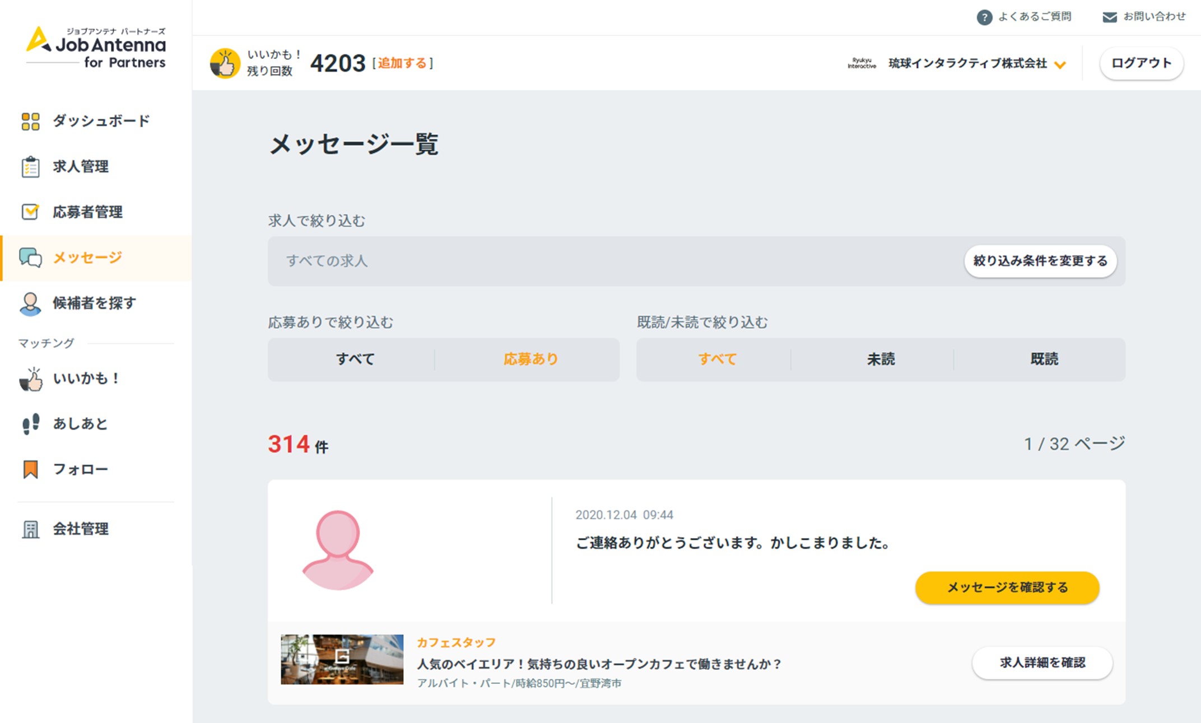Click the checkbox icon for 応募者管理
This screenshot has height=723, width=1201.
click(30, 212)
